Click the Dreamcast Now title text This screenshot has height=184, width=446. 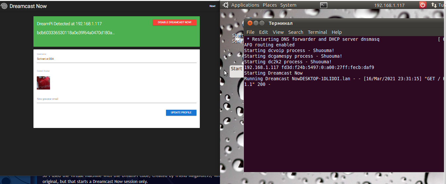[x=28, y=6]
